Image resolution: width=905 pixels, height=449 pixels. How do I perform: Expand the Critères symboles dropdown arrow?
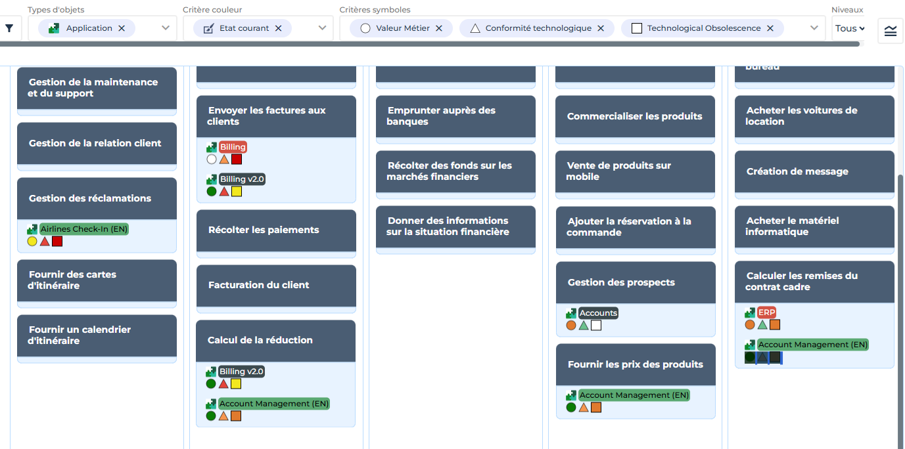click(x=814, y=28)
